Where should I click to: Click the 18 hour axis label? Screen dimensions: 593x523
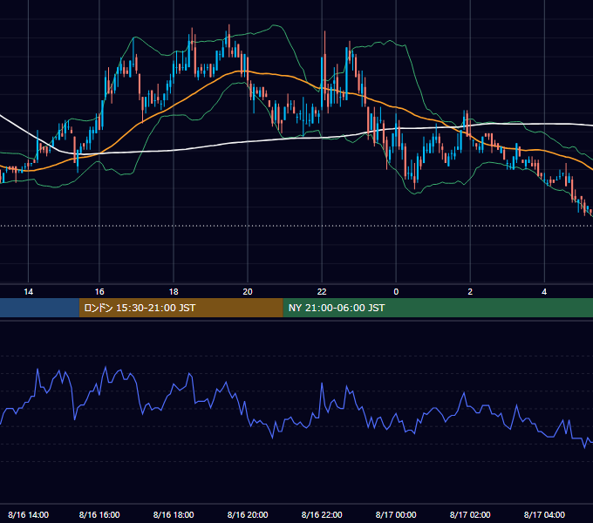(x=174, y=292)
